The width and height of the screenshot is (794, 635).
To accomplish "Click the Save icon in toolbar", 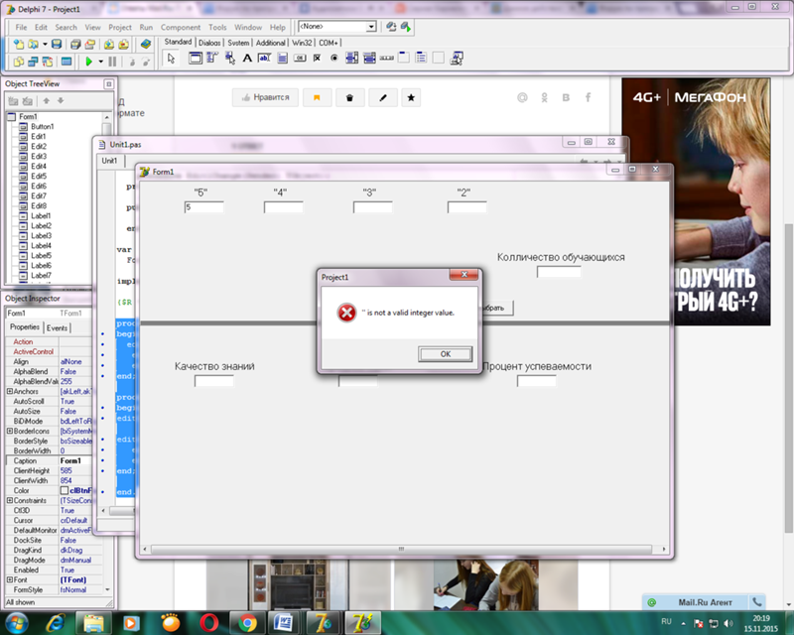I will click(57, 45).
